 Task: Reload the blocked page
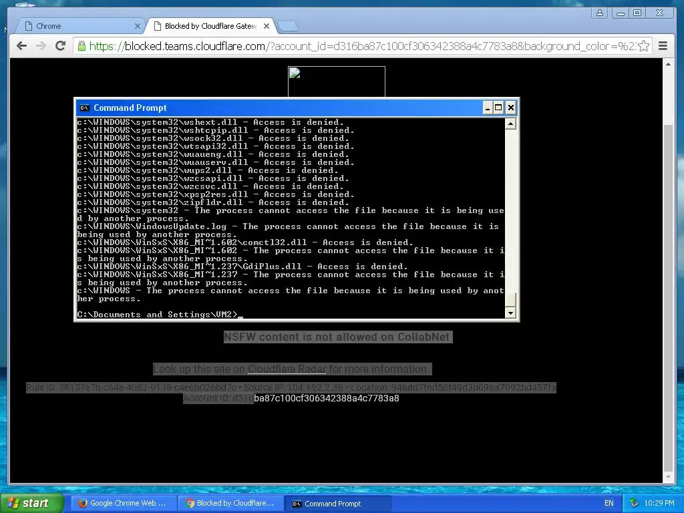click(61, 46)
